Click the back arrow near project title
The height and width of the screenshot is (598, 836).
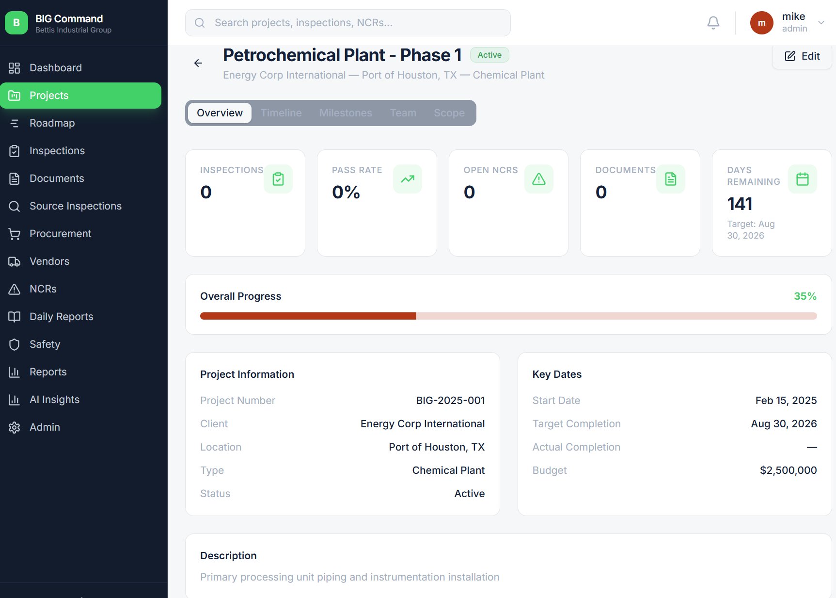coord(198,63)
